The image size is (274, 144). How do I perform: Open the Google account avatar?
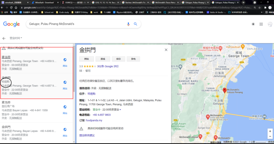[x=270, y=24]
